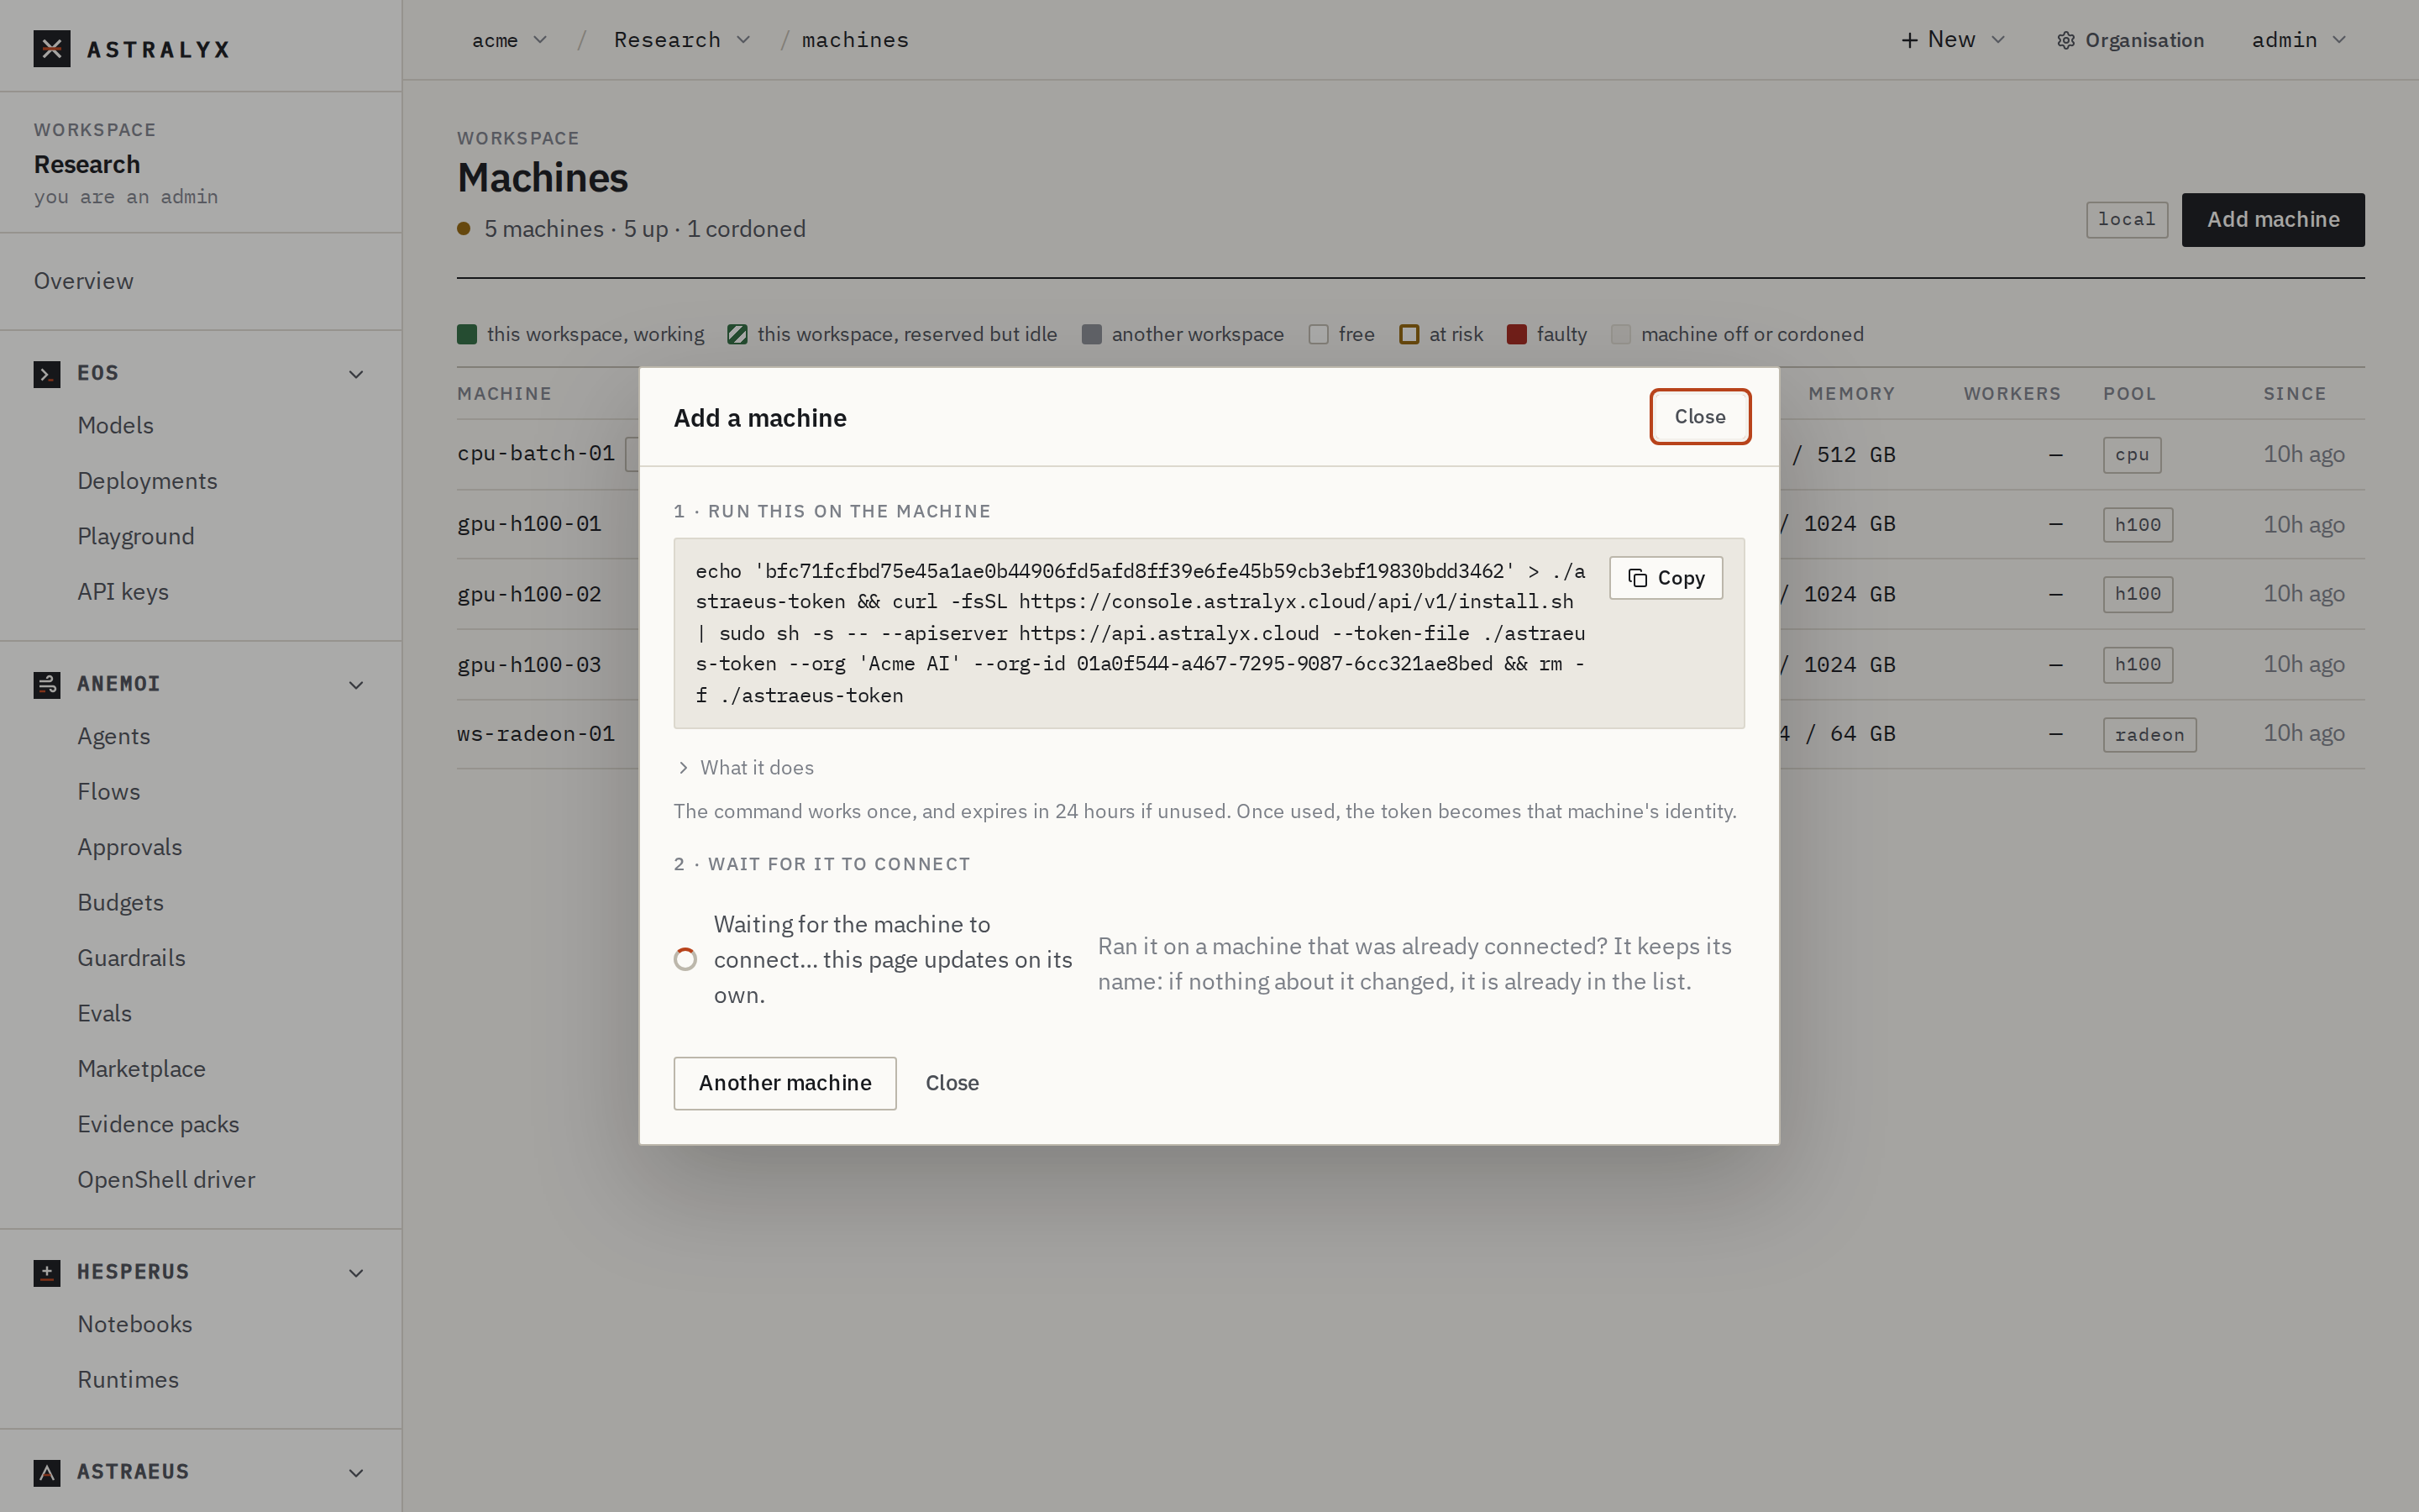
Task: Click the EOS terminal icon in sidebar
Action: [47, 374]
